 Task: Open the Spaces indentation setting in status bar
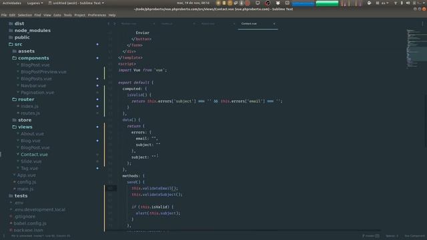(392, 236)
